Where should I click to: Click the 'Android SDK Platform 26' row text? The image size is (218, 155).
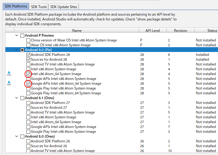50,141
